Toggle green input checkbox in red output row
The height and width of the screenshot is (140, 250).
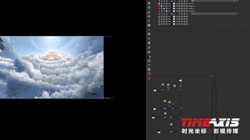click(x=162, y=3)
